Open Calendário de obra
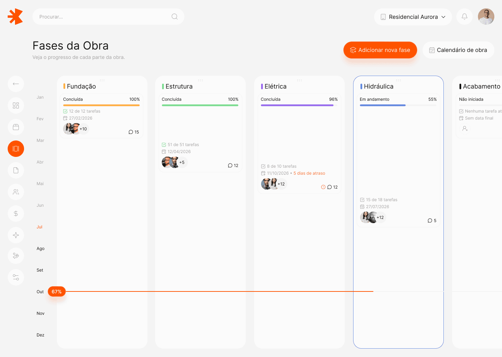502x357 pixels. (458, 50)
